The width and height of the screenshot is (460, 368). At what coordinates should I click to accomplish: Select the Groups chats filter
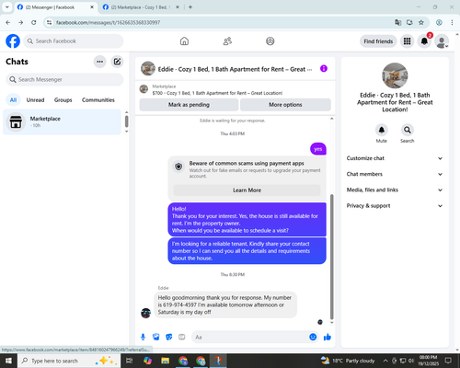63,100
